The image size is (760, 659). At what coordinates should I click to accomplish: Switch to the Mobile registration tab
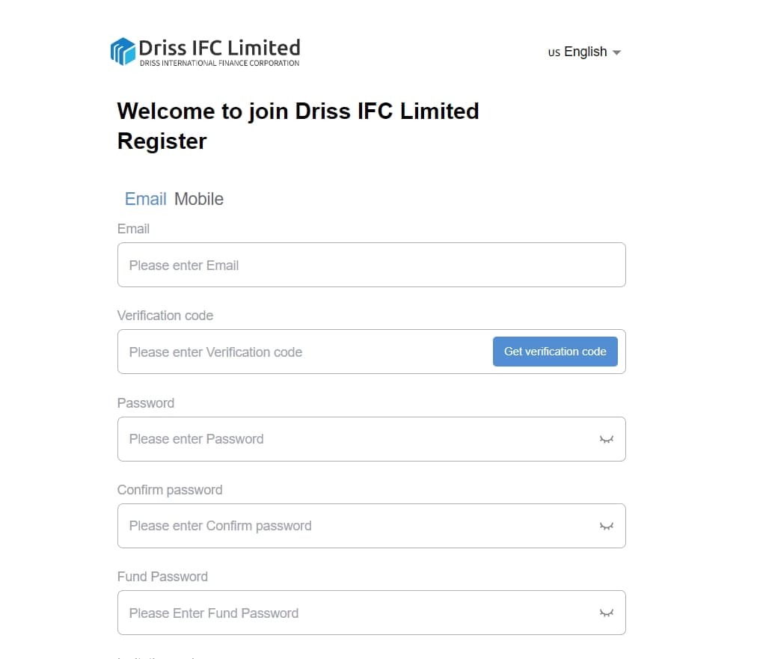199,199
